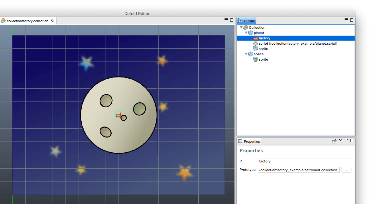Click the planet game object cube icon
This screenshot has height=204, width=373.
click(251, 33)
